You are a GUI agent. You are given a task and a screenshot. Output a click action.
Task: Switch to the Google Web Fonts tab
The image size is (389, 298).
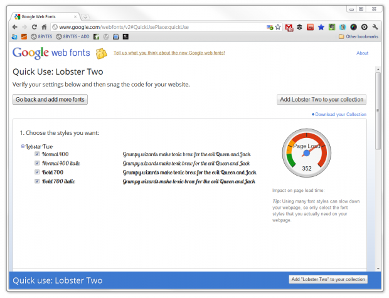click(45, 16)
